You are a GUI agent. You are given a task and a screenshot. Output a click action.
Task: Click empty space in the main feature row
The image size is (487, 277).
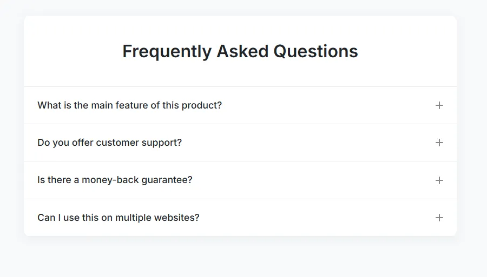pos(325,105)
